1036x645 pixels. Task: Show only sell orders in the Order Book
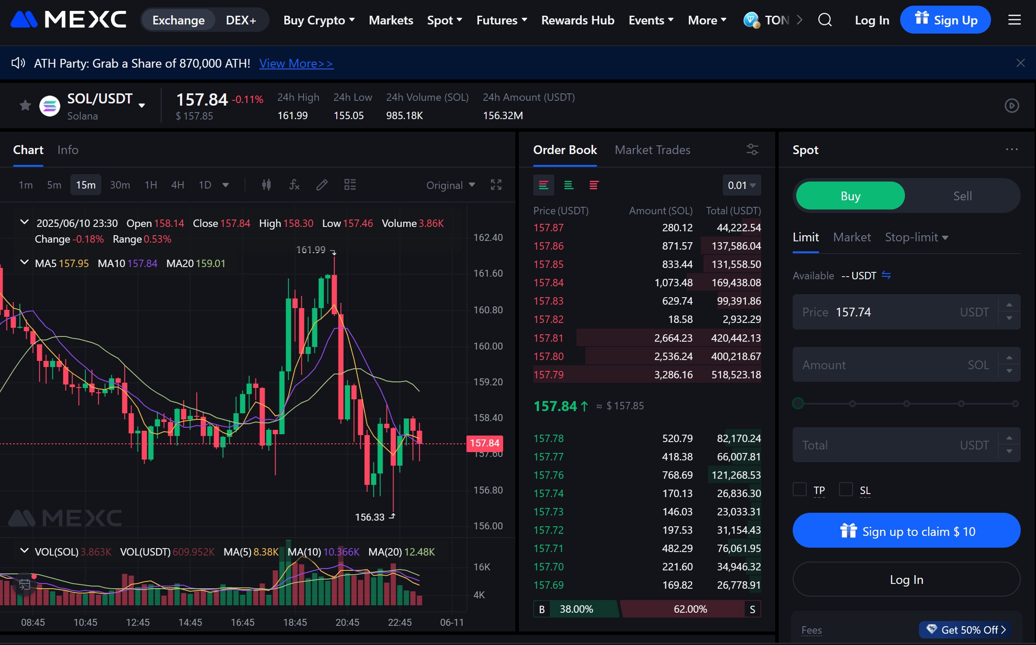pos(593,185)
